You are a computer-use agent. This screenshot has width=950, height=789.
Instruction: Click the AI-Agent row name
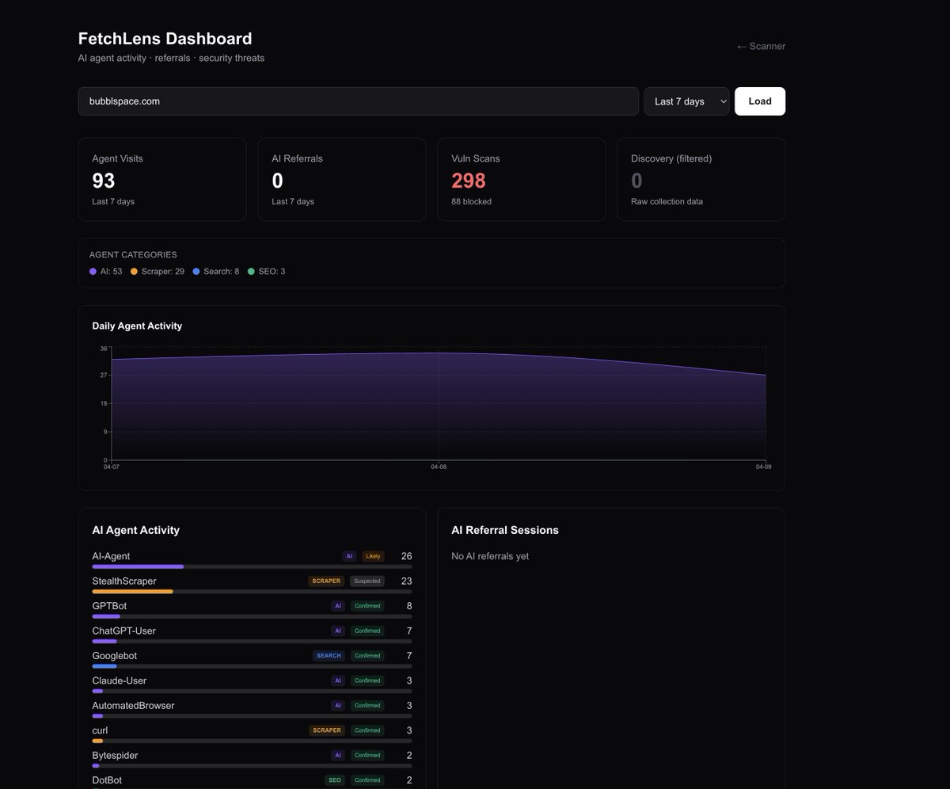coord(111,556)
